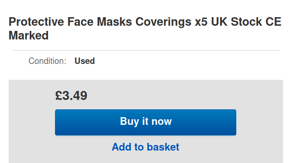The width and height of the screenshot is (290, 163).
Task: Click the word basket in Add to basket
Action: tap(163, 147)
